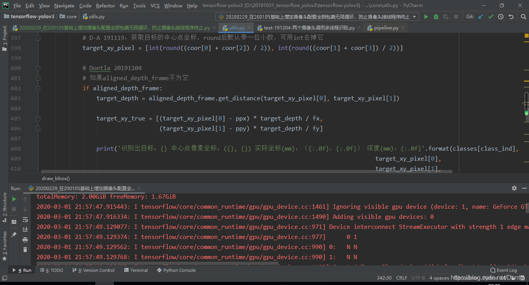Open Search Everywhere with the magnifier icon
Image resolution: width=529 pixels, height=285 pixels.
pyautogui.click(x=523, y=16)
